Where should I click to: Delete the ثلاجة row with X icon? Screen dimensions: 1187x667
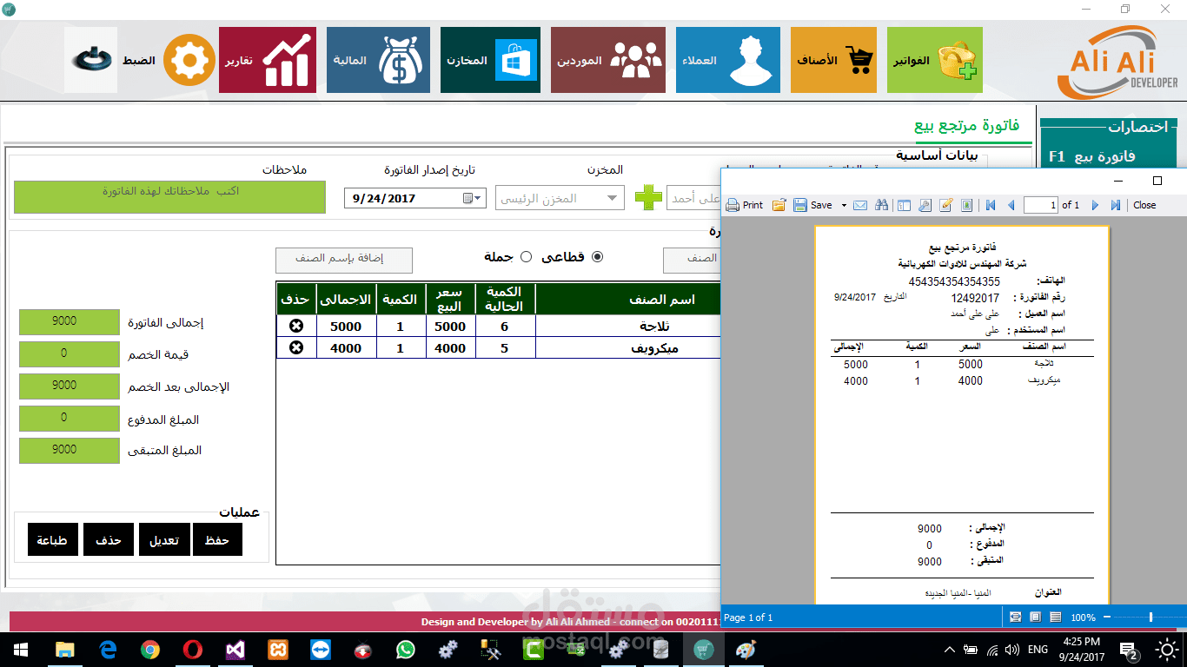(296, 327)
